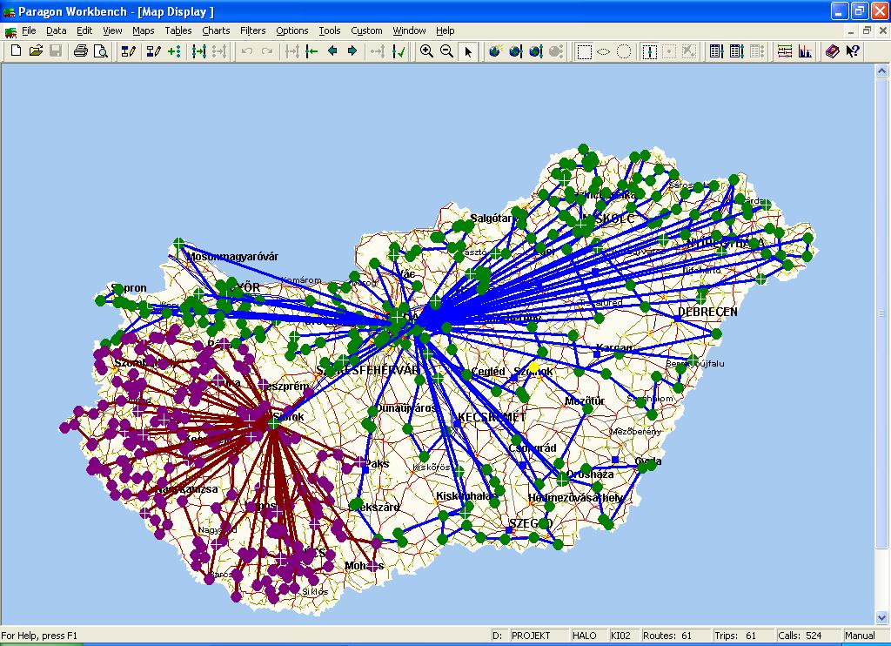891x646 pixels.
Task: Click 'PROJEKT' in the status bar
Action: (x=538, y=636)
